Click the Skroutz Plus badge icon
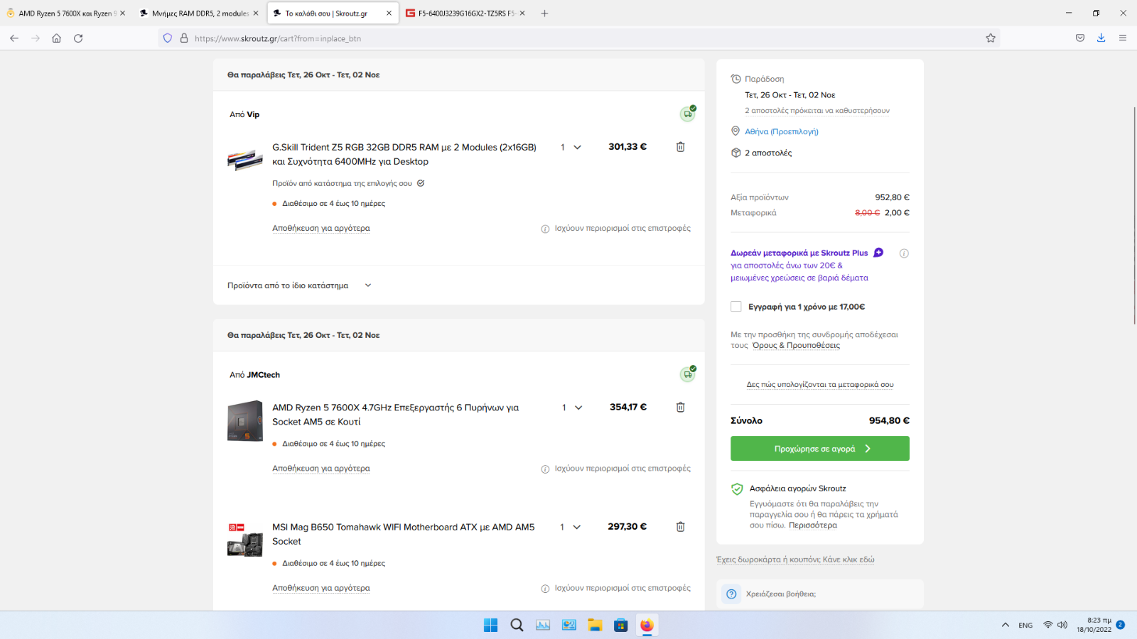 pyautogui.click(x=878, y=253)
